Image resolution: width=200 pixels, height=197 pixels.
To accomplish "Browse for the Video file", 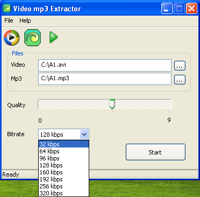I will tap(180, 66).
